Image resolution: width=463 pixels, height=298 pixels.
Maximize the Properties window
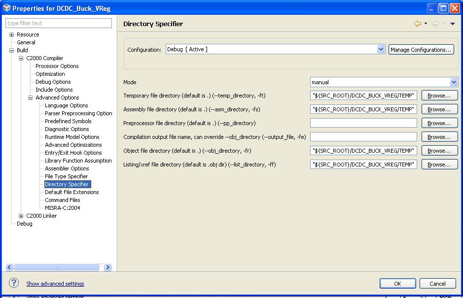tap(443, 8)
